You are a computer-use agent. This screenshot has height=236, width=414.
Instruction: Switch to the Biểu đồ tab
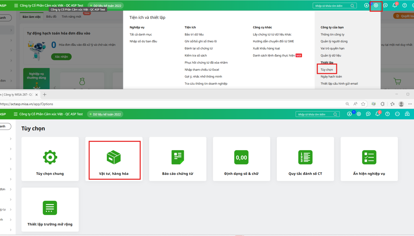tap(51, 17)
